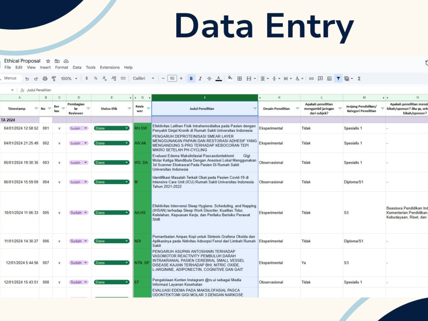The image size is (428, 321).
Task: Open the text color picker
Action: coord(218,79)
